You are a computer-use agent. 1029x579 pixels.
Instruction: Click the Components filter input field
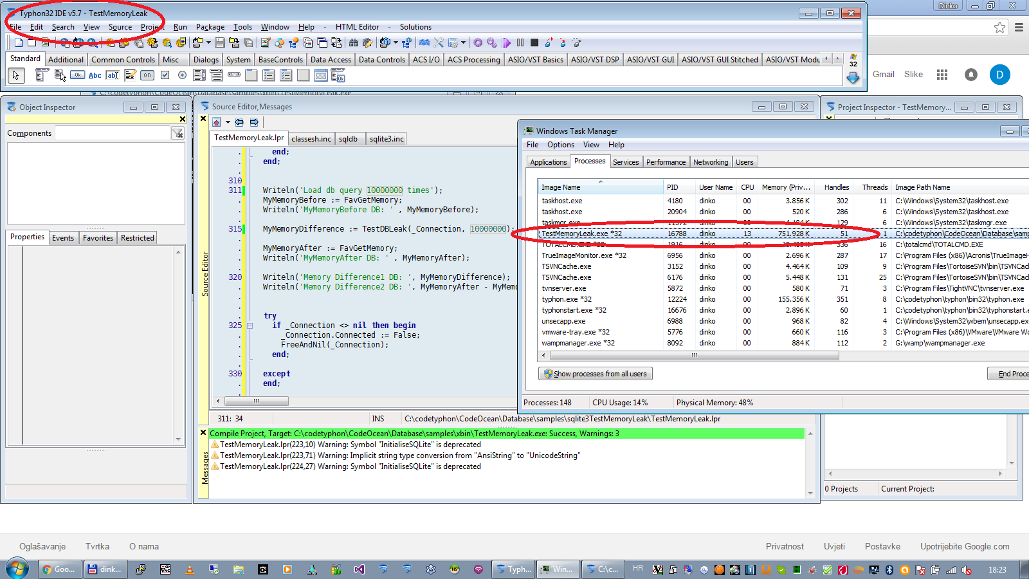point(112,133)
